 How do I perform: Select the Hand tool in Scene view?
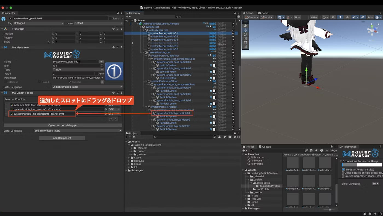pyautogui.click(x=245, y=26)
